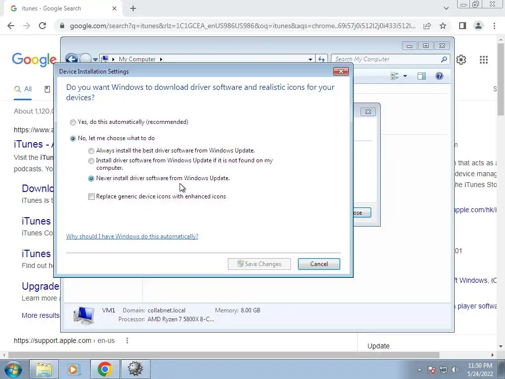Select 'Yes, do this automatically (recommended)'
This screenshot has width=505, height=379.
coord(73,122)
